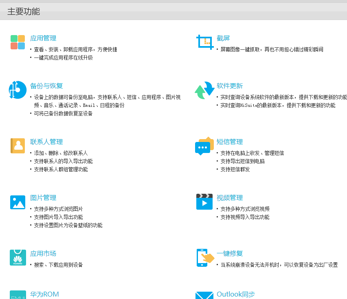
Task: Click text 支持图片导入导出功能
Action: (x=58, y=217)
